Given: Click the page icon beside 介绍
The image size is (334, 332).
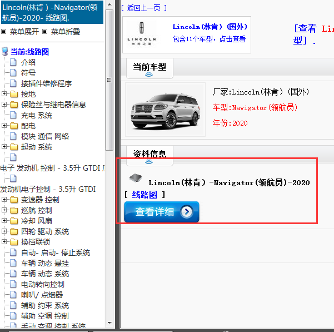Looking at the screenshot, I should pos(13,62).
